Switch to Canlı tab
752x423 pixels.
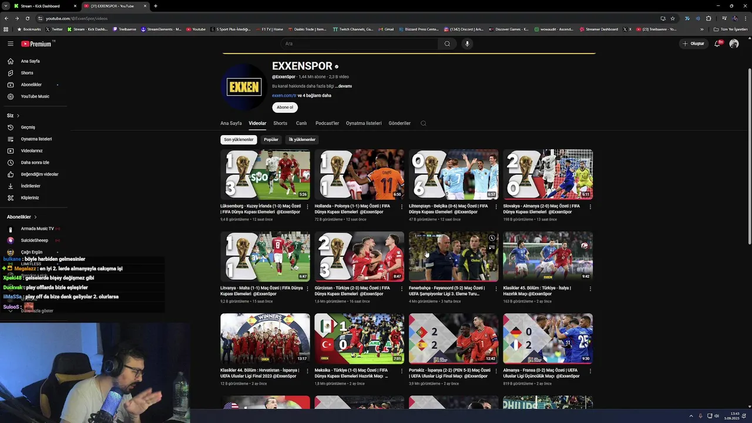[301, 123]
